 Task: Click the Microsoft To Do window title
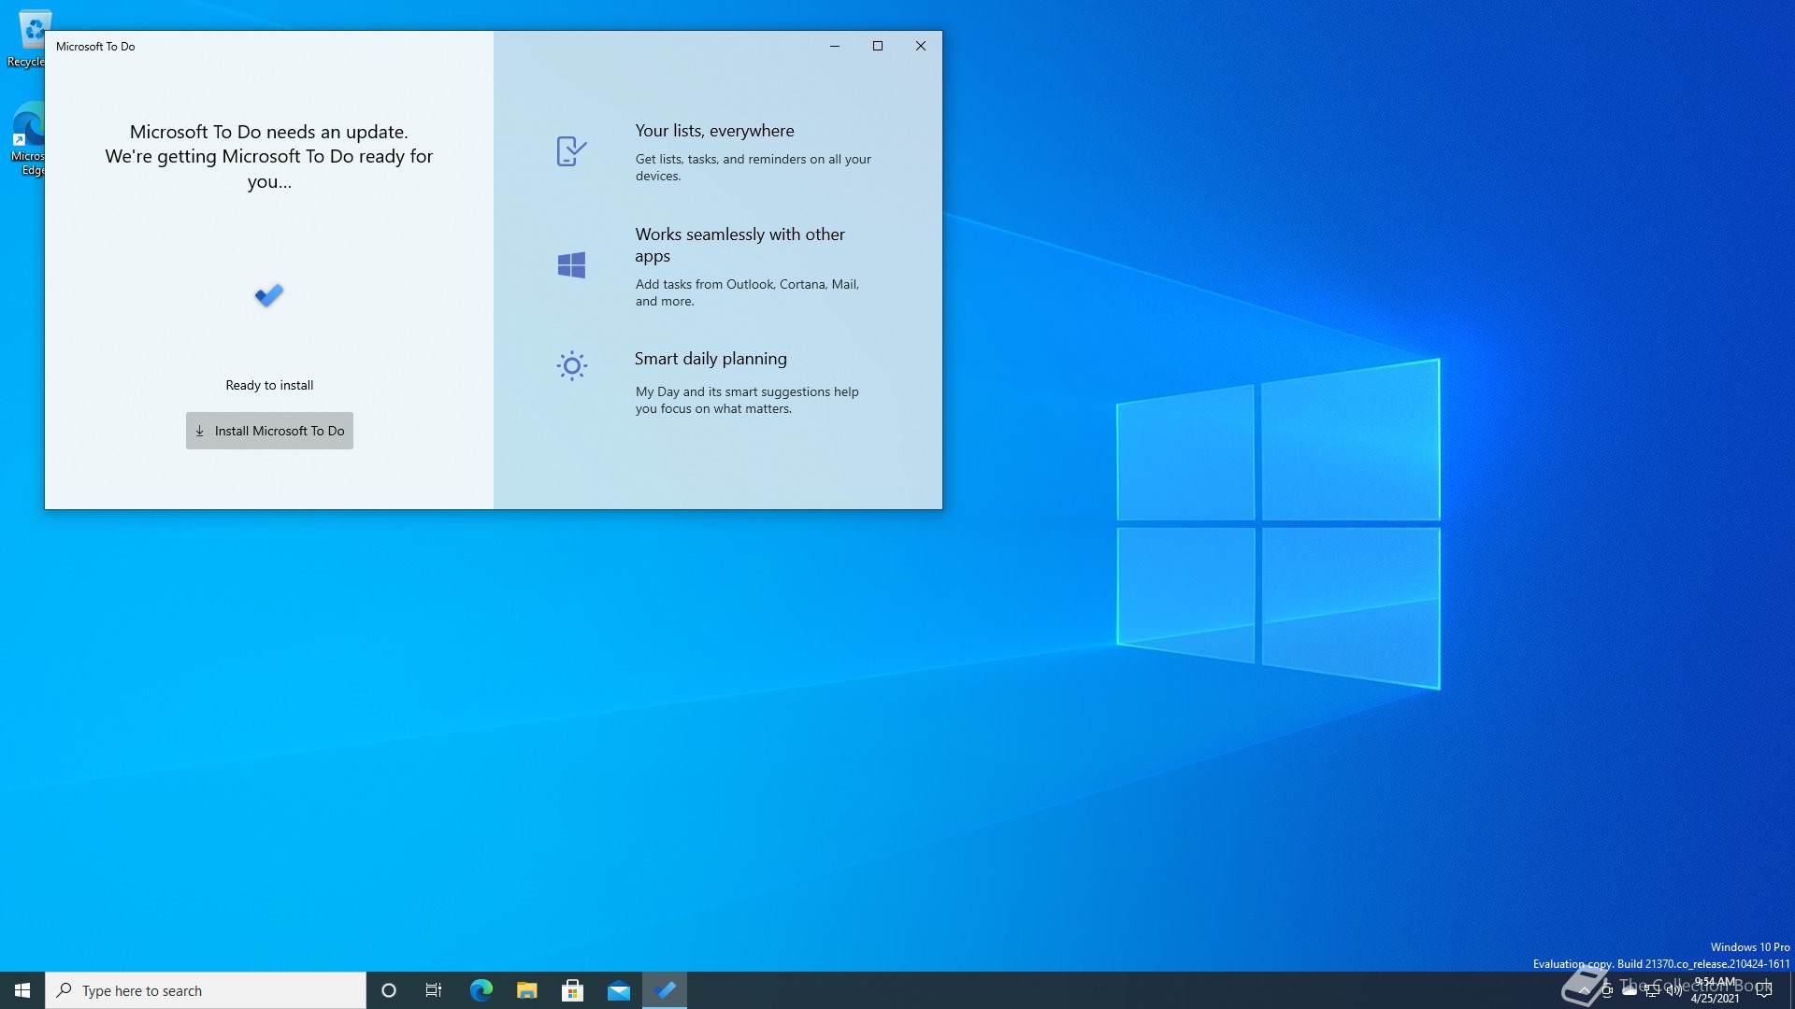pyautogui.click(x=95, y=47)
